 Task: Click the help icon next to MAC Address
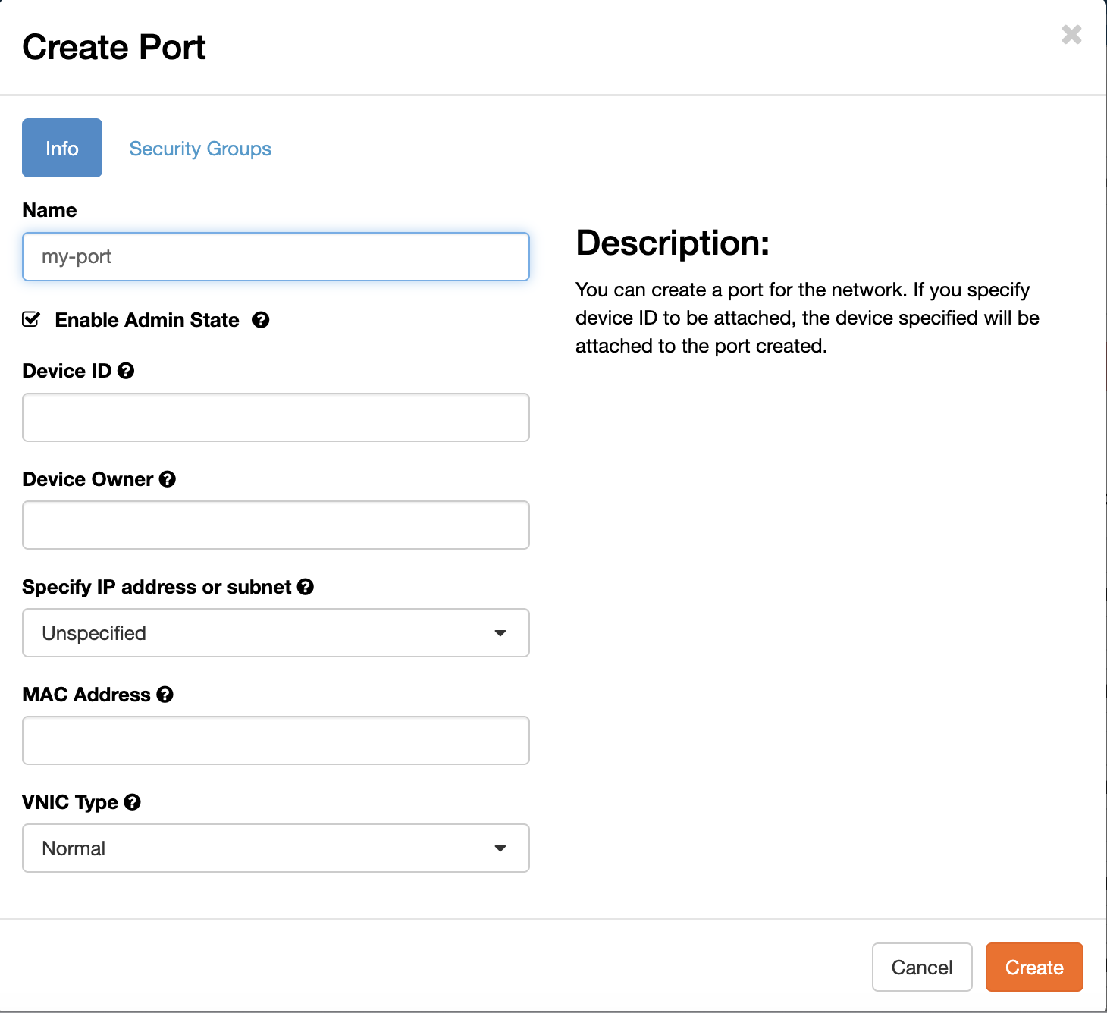tap(165, 694)
